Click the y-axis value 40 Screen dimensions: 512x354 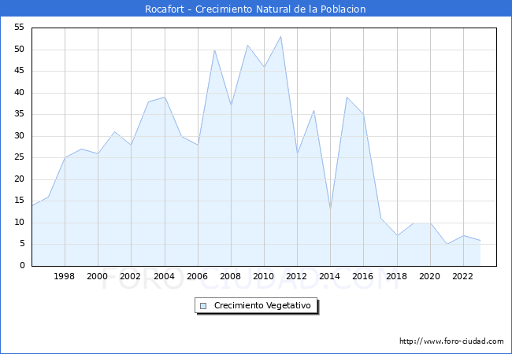point(19,93)
